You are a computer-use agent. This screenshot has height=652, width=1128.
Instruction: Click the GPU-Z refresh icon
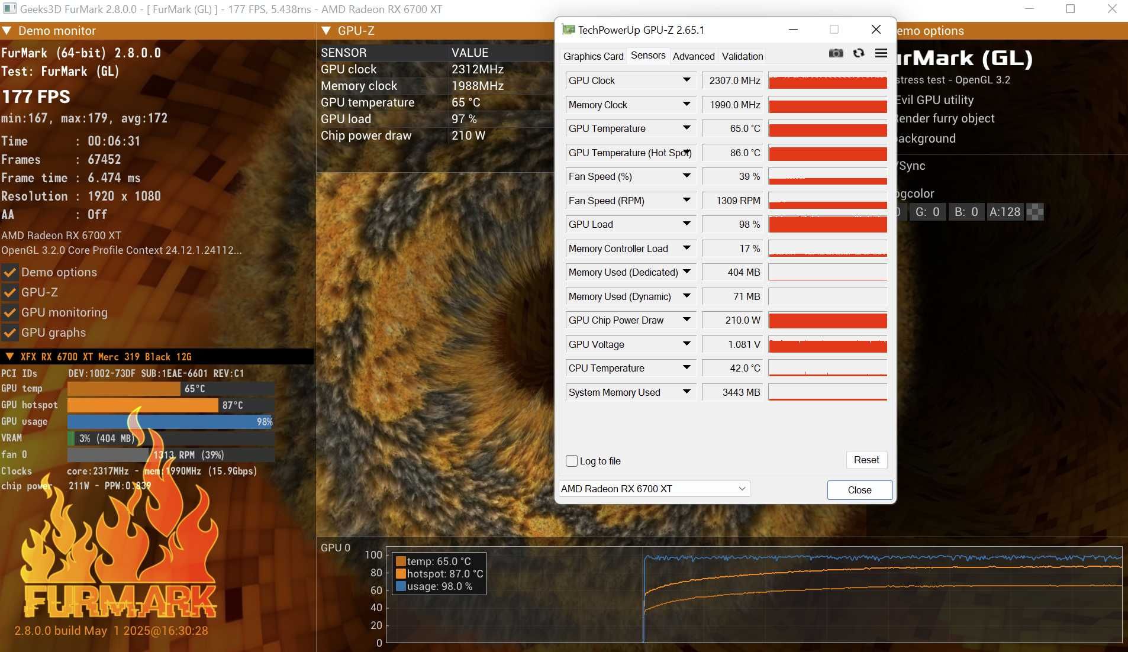click(858, 53)
